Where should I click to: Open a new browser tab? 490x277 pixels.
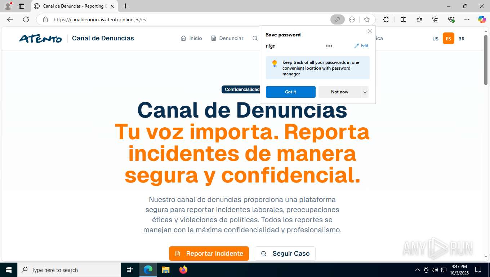tap(125, 6)
